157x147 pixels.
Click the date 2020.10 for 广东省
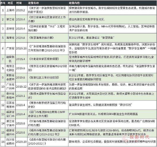coord(21,48)
